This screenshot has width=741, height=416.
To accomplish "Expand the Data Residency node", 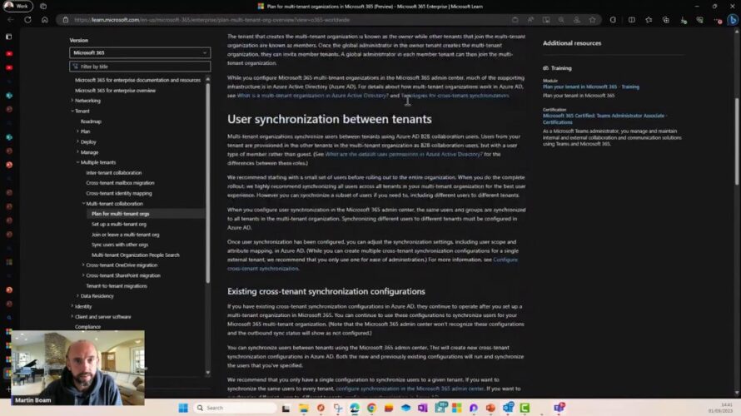I will pyautogui.click(x=78, y=296).
